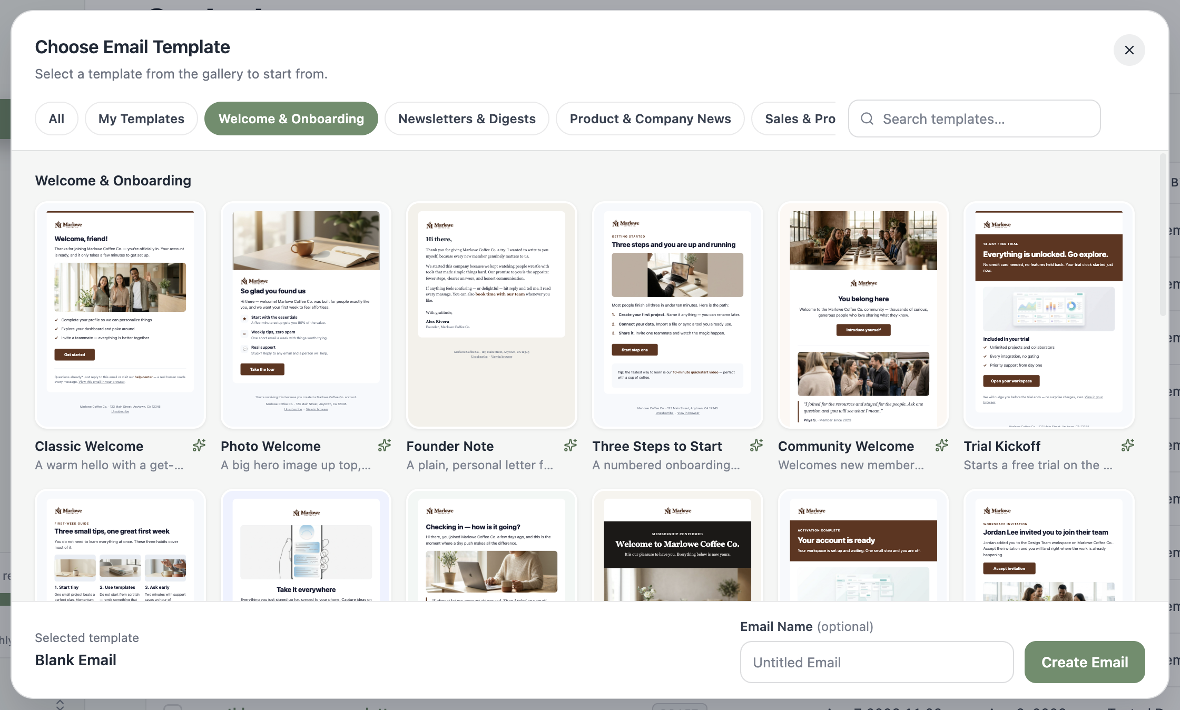Select the 'Your account is ready' template
Viewport: 1180px width, 710px height.
[863, 546]
